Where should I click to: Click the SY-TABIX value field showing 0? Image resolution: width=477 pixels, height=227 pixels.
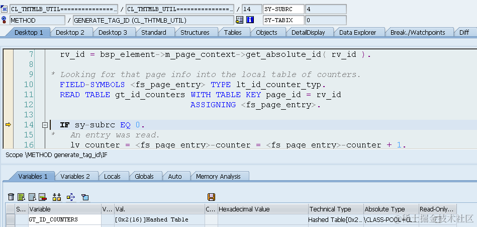point(326,20)
